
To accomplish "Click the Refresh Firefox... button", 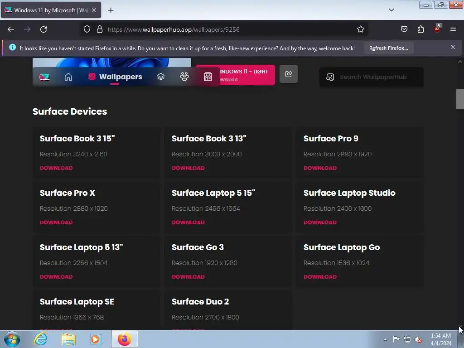I will click(388, 48).
